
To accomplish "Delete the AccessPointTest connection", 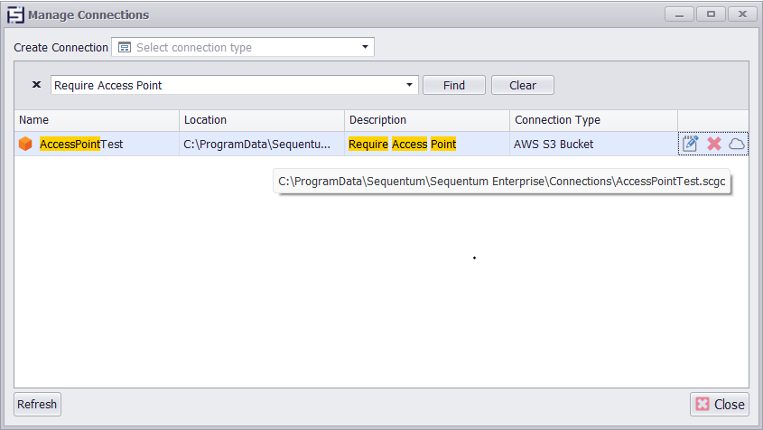I will [x=714, y=144].
